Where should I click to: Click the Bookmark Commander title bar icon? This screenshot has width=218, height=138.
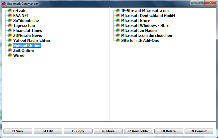(4, 4)
